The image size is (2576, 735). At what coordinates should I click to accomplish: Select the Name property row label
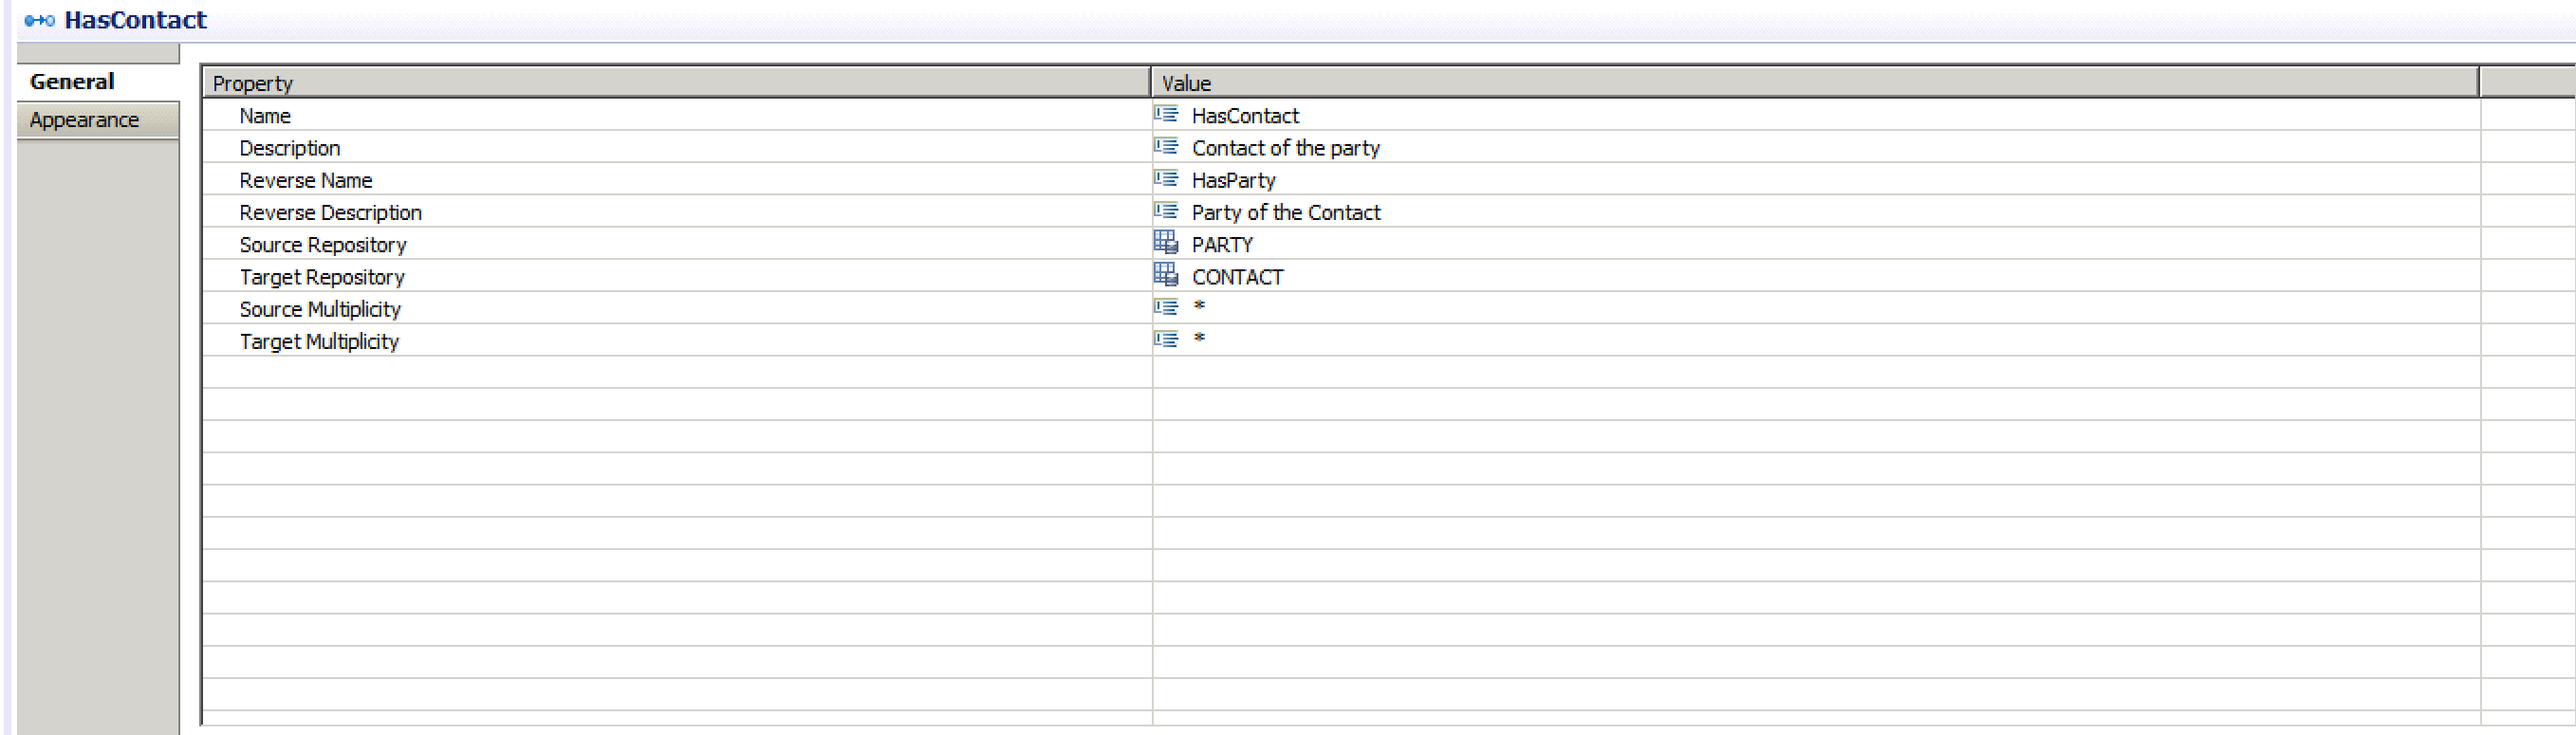pos(265,116)
